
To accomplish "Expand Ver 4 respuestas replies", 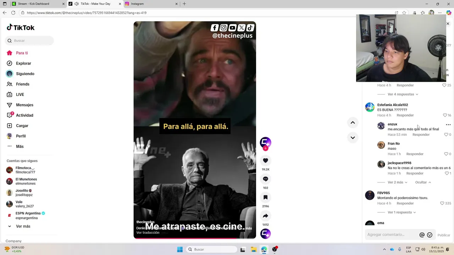I will 403,94.
